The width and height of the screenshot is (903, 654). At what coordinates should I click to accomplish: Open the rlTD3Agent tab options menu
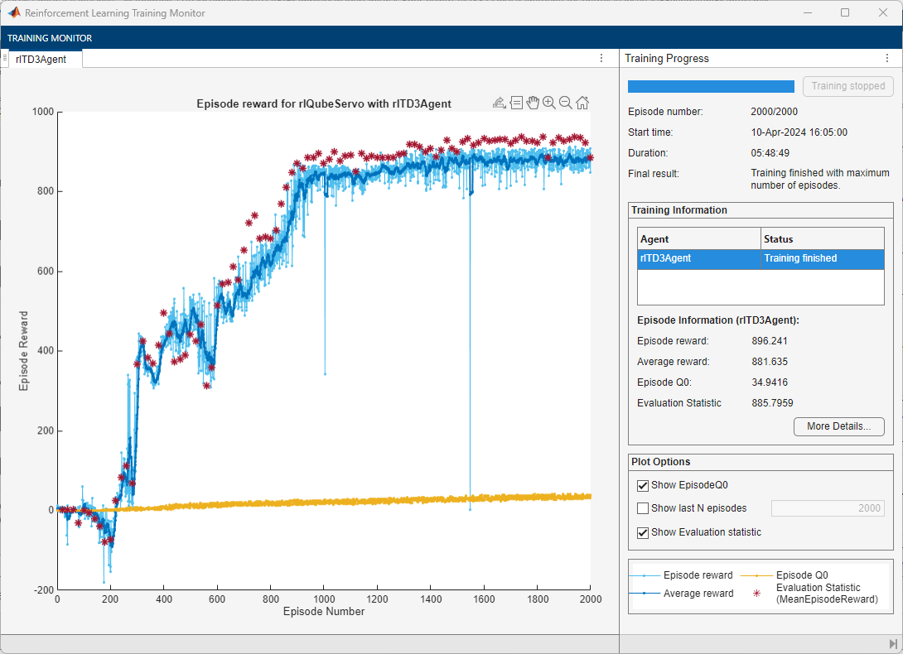[x=601, y=58]
